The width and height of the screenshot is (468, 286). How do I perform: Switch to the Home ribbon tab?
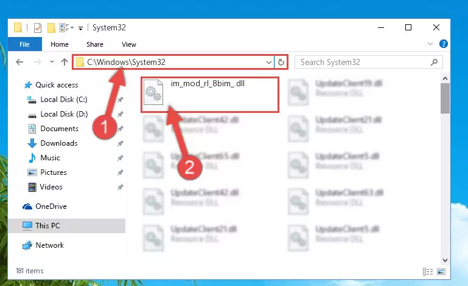click(x=60, y=44)
